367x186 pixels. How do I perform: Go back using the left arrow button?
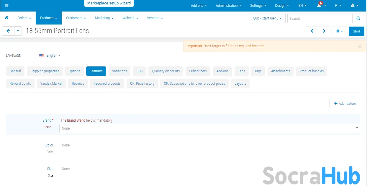point(8,31)
